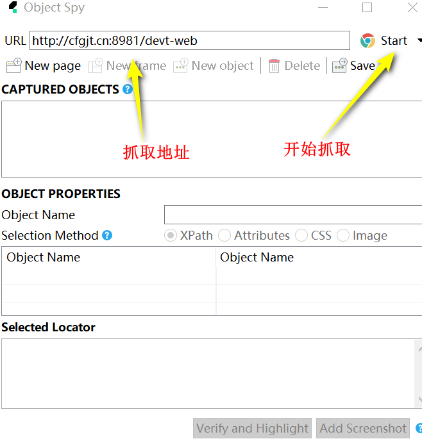Select the Attributes radio button
Viewport: 422px width, 439px height.
point(224,235)
